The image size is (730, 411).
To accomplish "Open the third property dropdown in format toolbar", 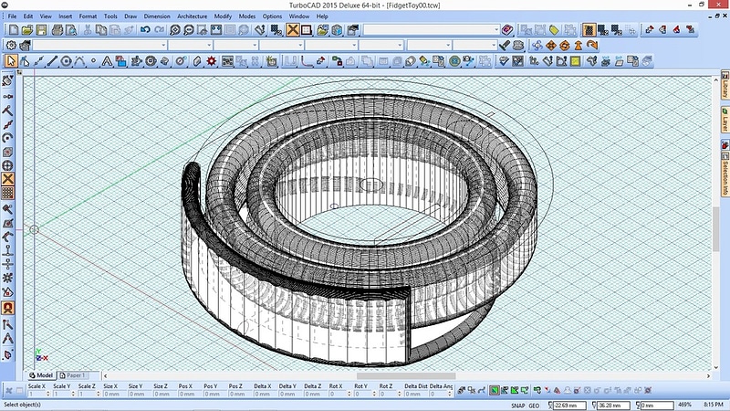I will pyautogui.click(x=236, y=45).
